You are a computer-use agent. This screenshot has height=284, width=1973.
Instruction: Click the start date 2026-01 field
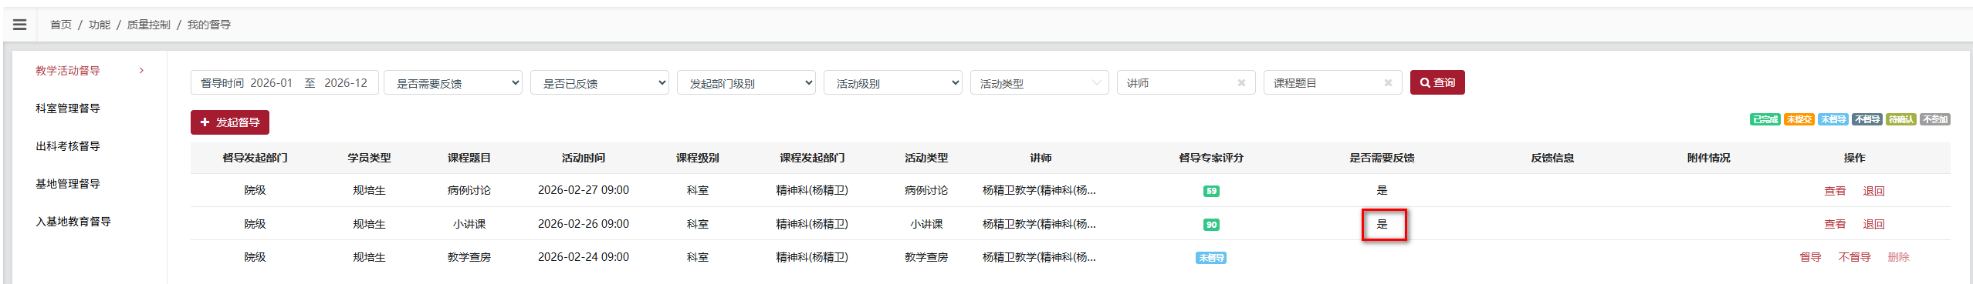[271, 83]
